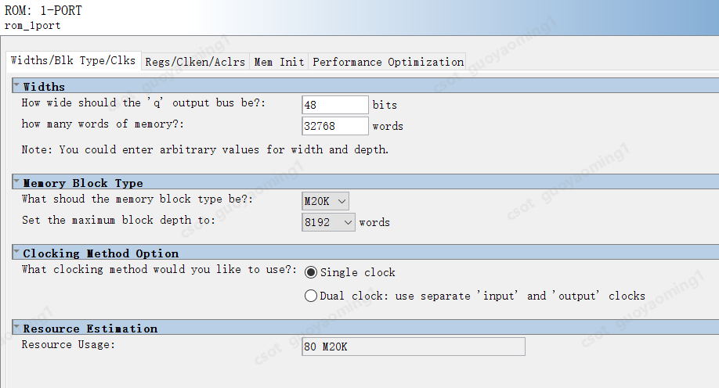This screenshot has height=388, width=719.
Task: Collapse the Clocking Method Option section
Action: click(x=16, y=252)
